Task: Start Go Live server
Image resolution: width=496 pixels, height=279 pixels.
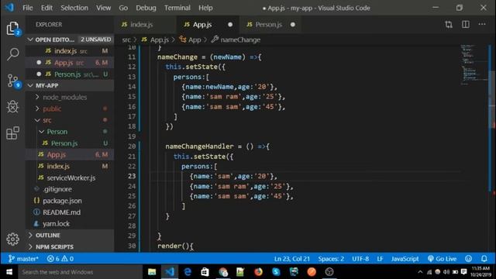Action: [442, 259]
